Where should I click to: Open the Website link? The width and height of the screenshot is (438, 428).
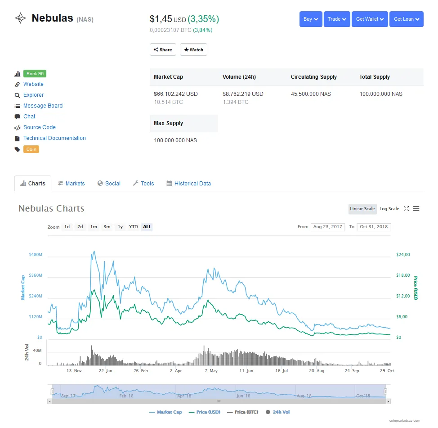34,84
